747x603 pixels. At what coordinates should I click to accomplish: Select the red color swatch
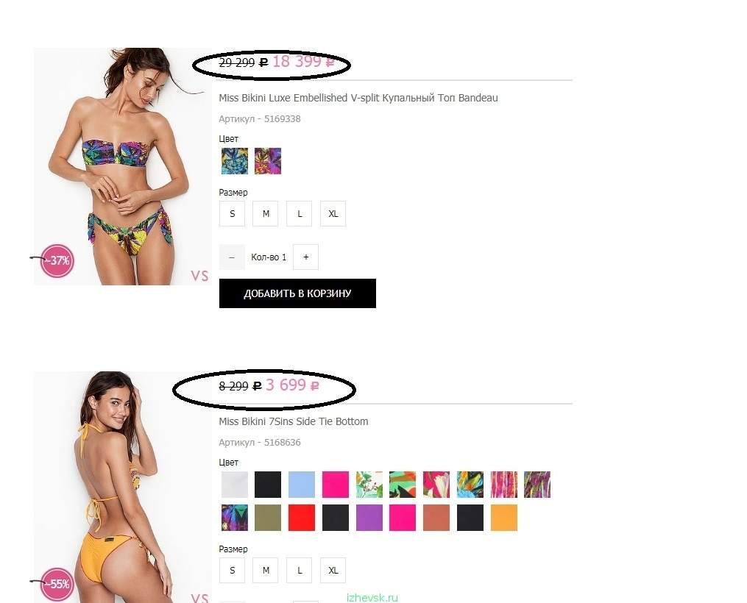302,518
